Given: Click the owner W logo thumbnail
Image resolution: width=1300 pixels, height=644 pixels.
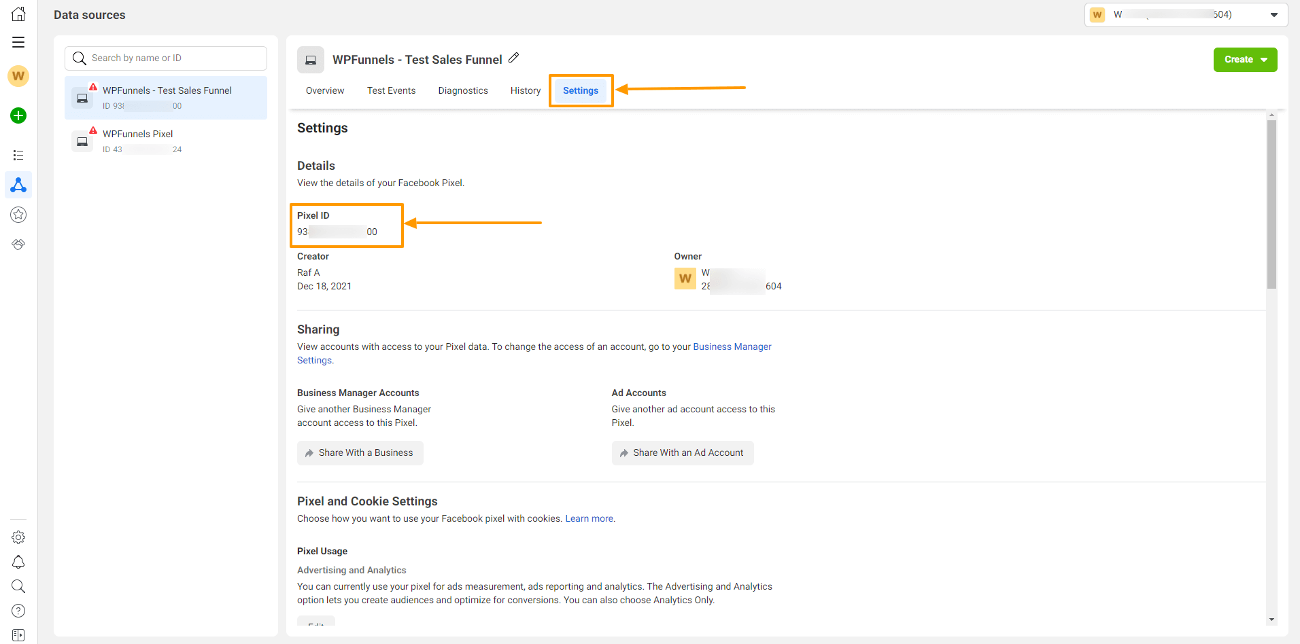Looking at the screenshot, I should tap(685, 279).
